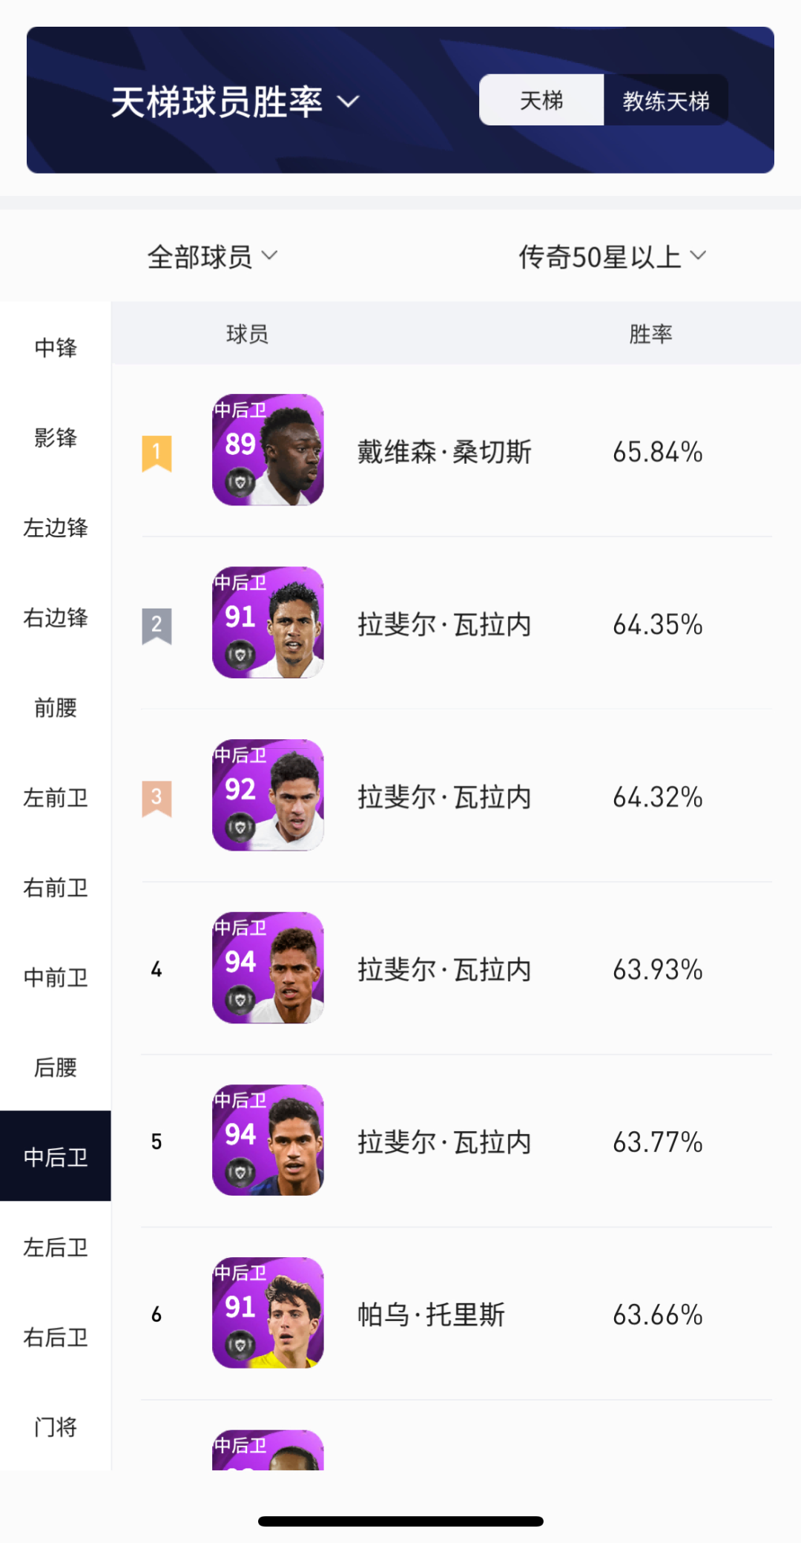Open 拉斐尔·瓦拉内 92-rated player card
This screenshot has width=801, height=1543.
tap(268, 795)
